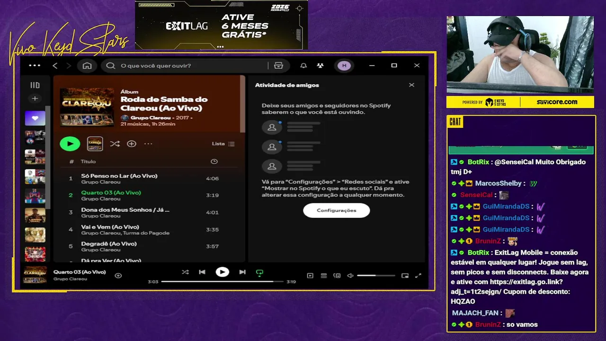
Task: Open the Spotify three-dots main menu
Action: [35, 65]
